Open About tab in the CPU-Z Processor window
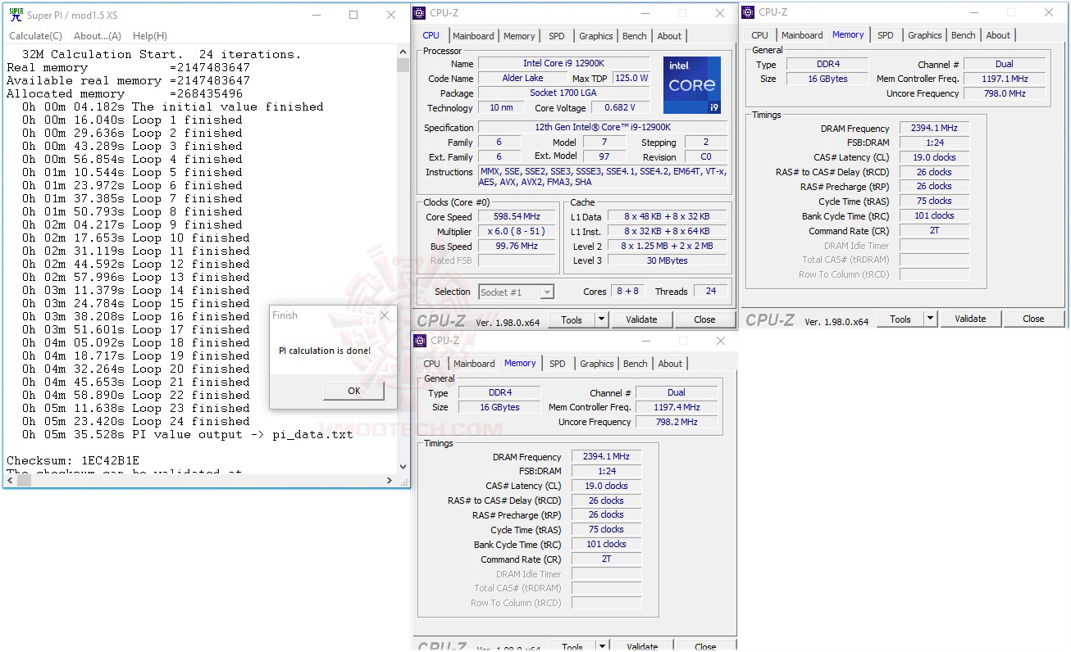Viewport: 1071px width, 652px height. tap(669, 36)
